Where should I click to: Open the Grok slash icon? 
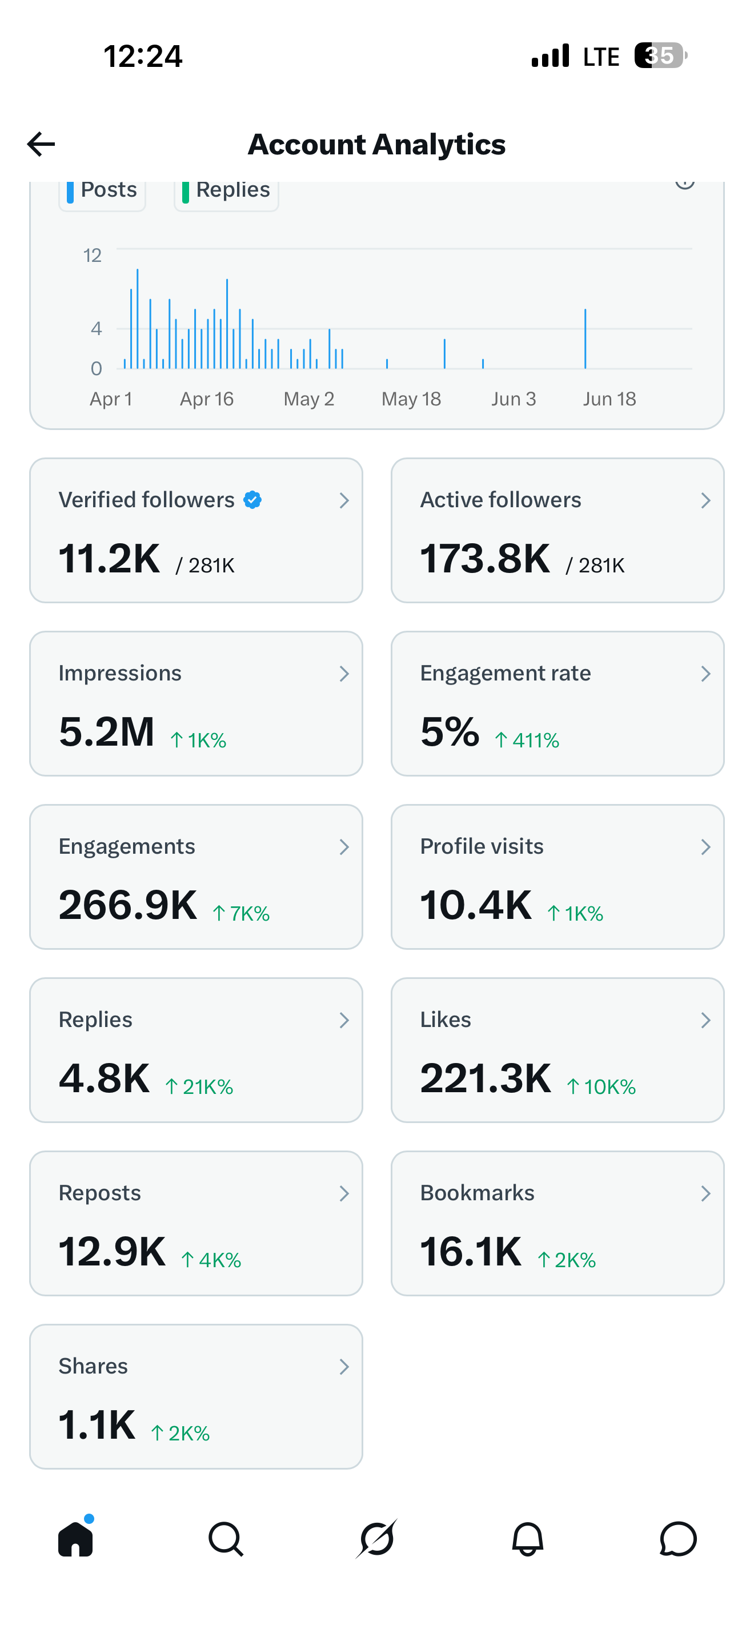[x=376, y=1539]
